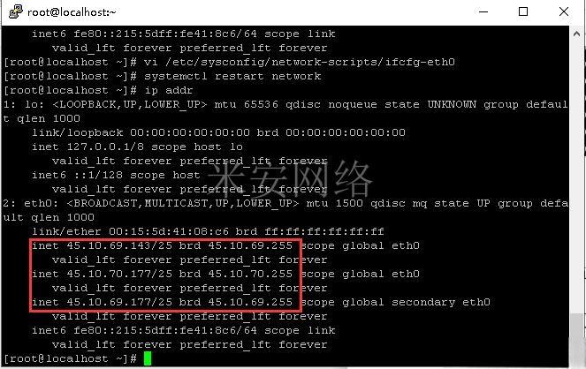Click the eth0 BROADCAST,MULTICAST interface line

(x=285, y=203)
